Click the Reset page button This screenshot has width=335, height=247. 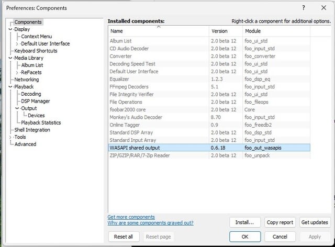(158, 237)
